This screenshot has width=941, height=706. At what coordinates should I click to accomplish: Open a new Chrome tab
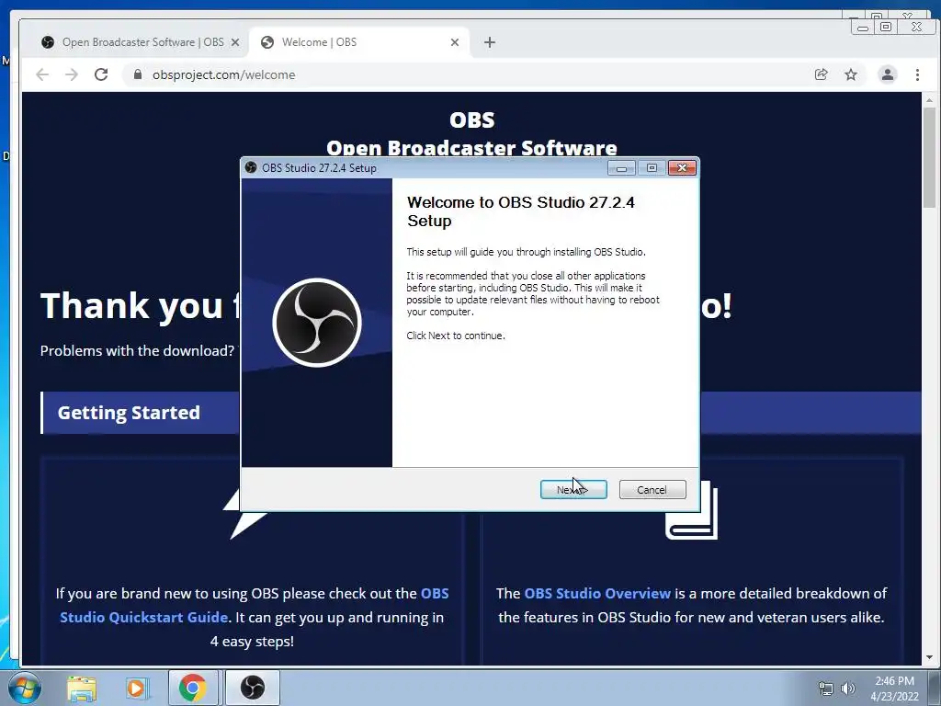point(490,42)
